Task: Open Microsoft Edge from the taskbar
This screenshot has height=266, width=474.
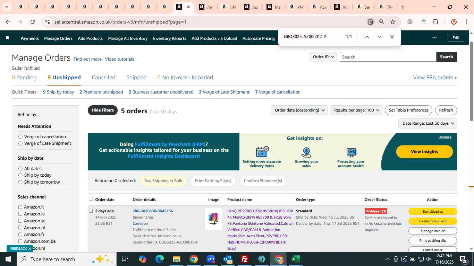Action: (160, 259)
